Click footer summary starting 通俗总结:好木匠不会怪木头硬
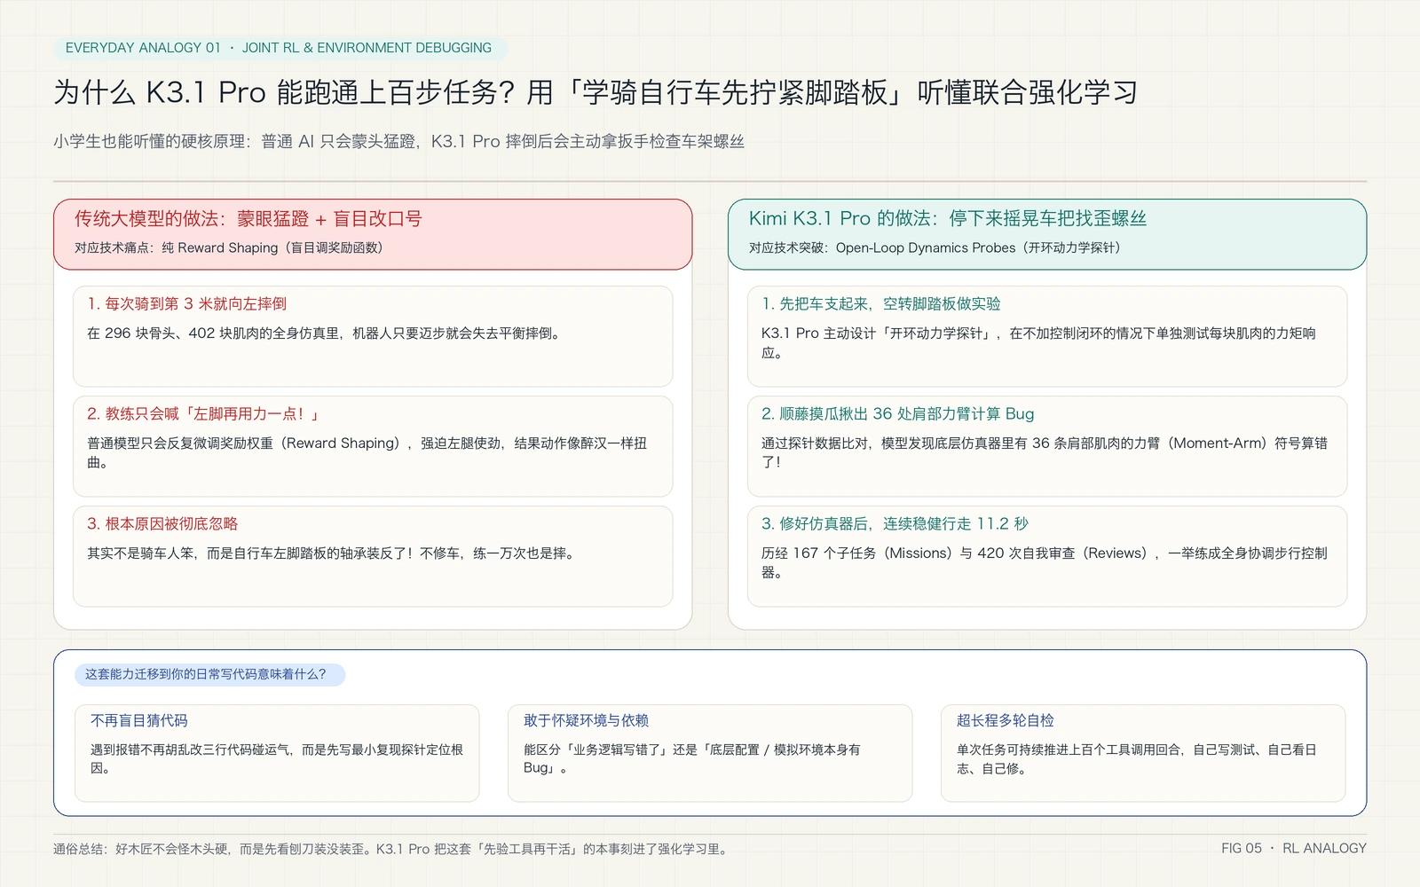The height and width of the screenshot is (887, 1420). [x=391, y=849]
